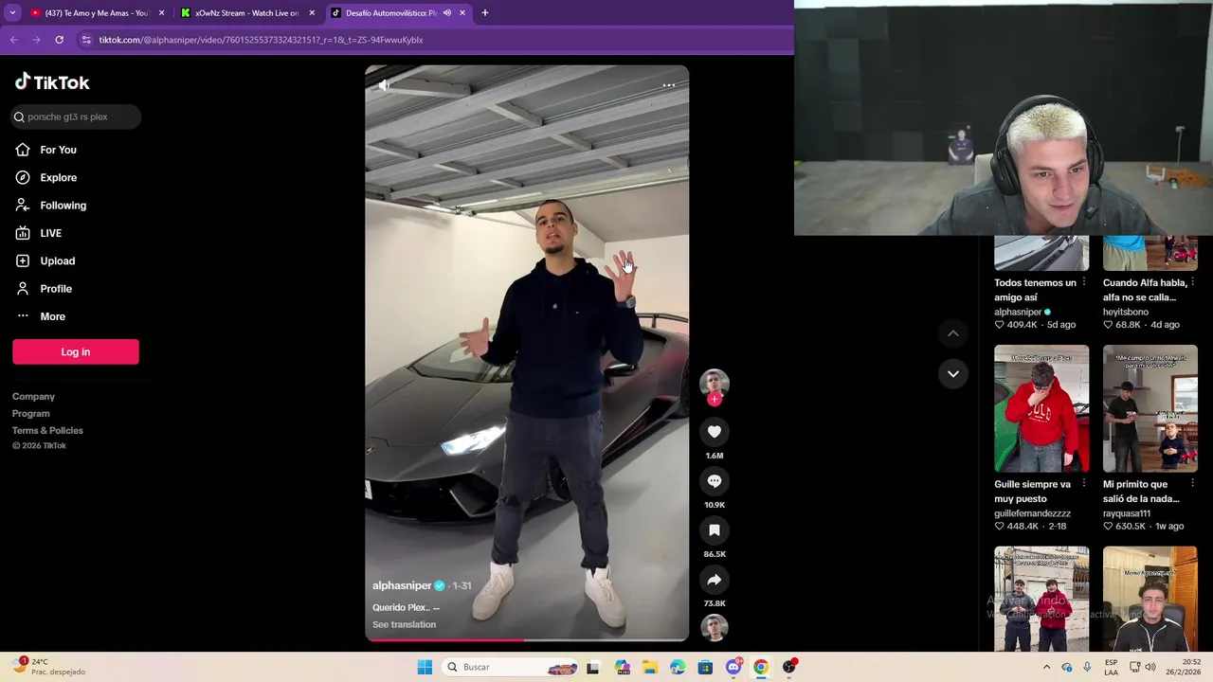Screen dimensions: 1213x682
Task: Open a new browser tab with plus
Action: pyautogui.click(x=485, y=13)
